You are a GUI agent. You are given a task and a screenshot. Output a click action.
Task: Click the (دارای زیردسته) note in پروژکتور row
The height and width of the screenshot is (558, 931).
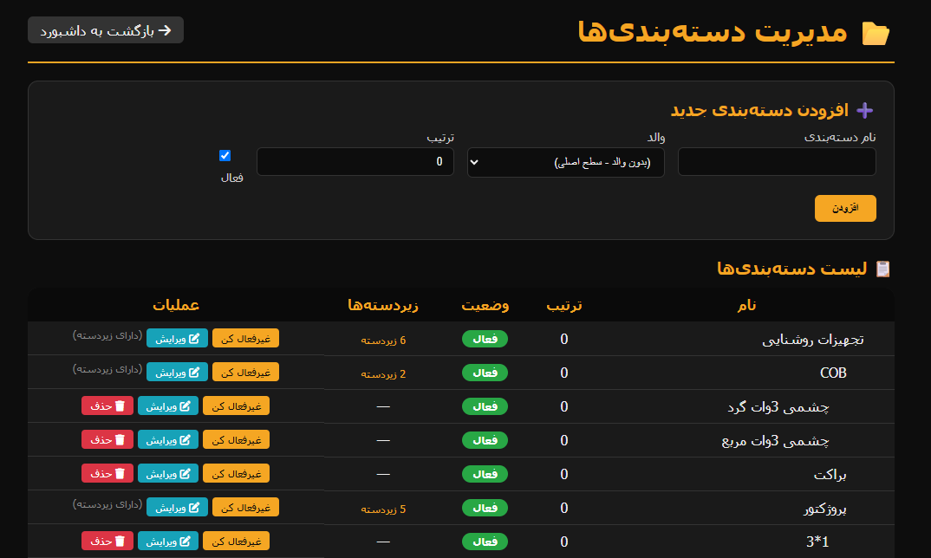tap(107, 504)
